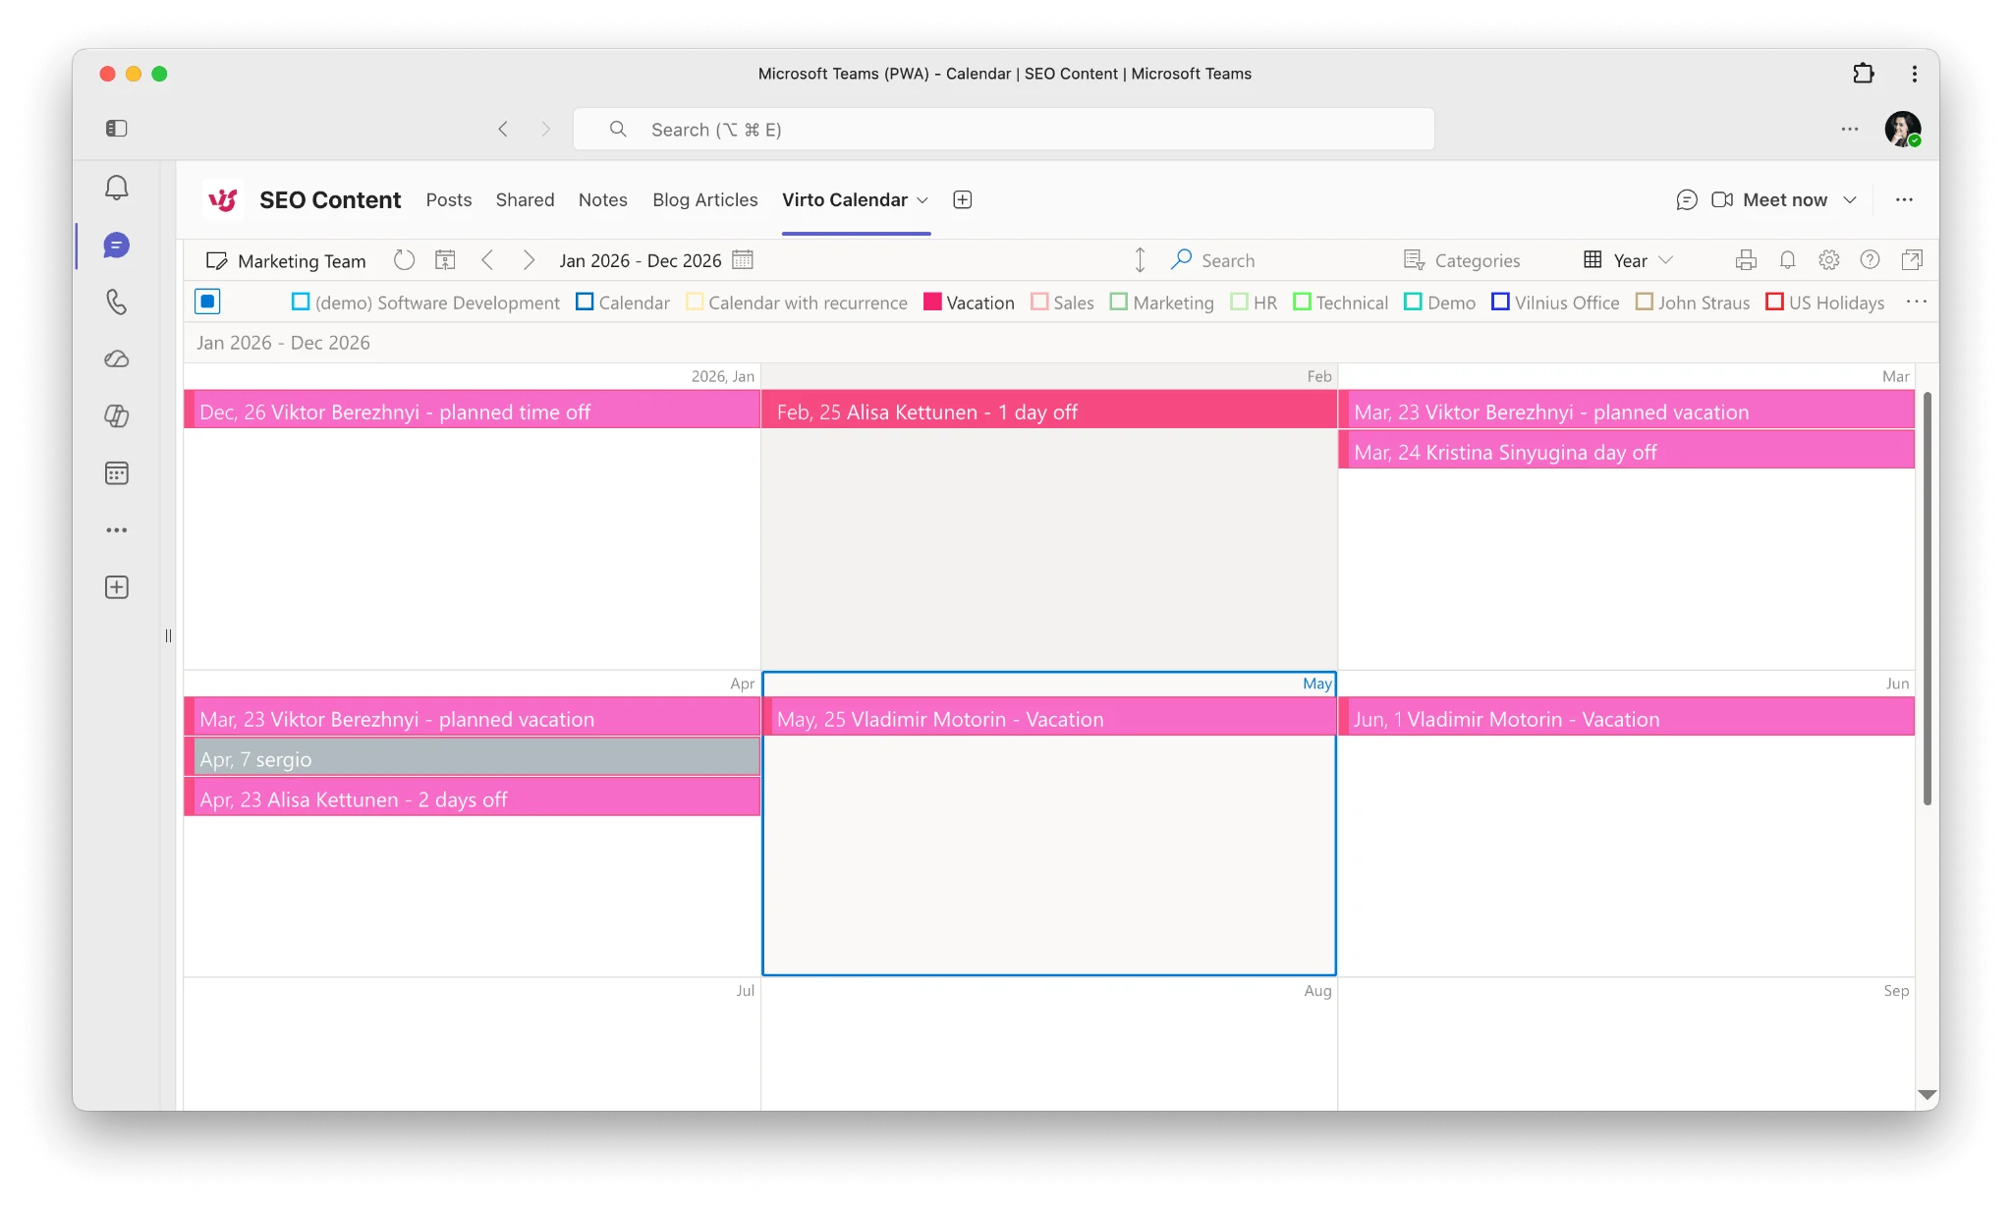The image size is (2012, 1207).
Task: Open the Year view dropdown
Action: coord(1629,260)
